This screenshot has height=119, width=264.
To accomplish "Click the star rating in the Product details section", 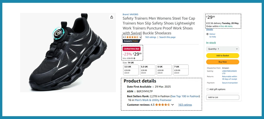I will click(162, 105).
